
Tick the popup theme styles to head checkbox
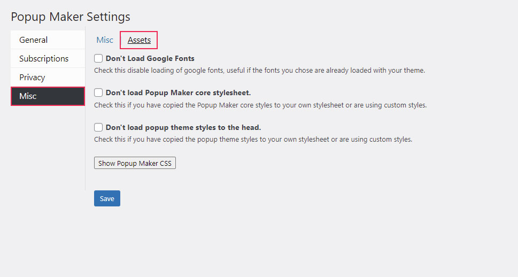click(x=98, y=127)
